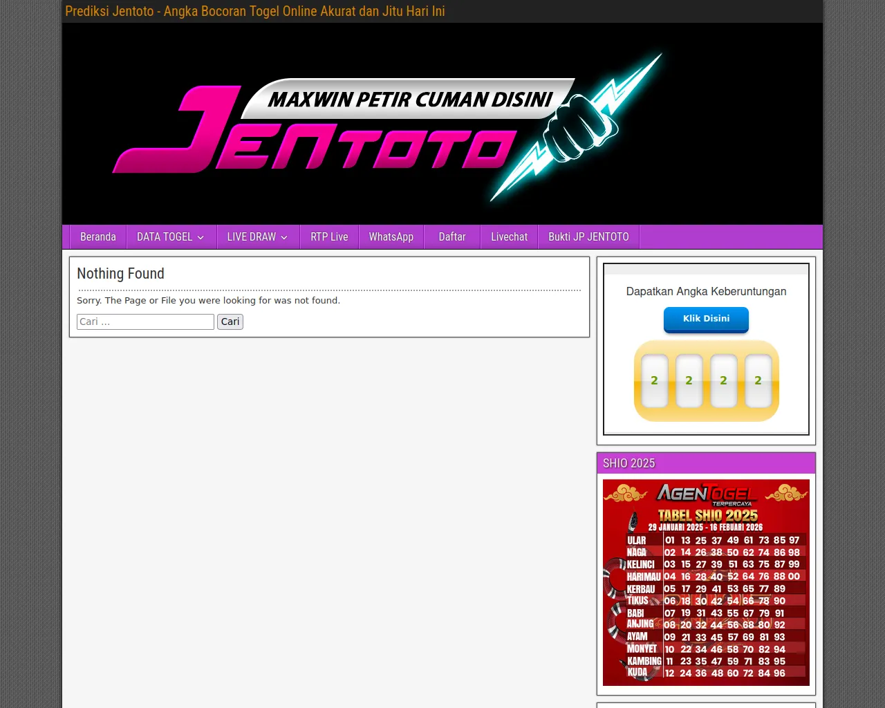Image resolution: width=885 pixels, height=708 pixels.
Task: Select the RTP Live menu item
Action: [329, 236]
